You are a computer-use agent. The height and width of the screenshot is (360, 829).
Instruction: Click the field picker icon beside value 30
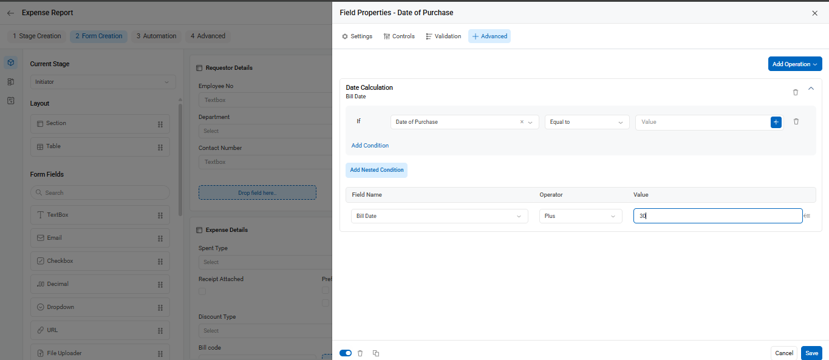(x=807, y=216)
